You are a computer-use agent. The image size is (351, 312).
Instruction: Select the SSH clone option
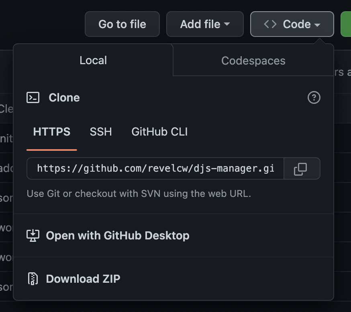click(x=101, y=132)
